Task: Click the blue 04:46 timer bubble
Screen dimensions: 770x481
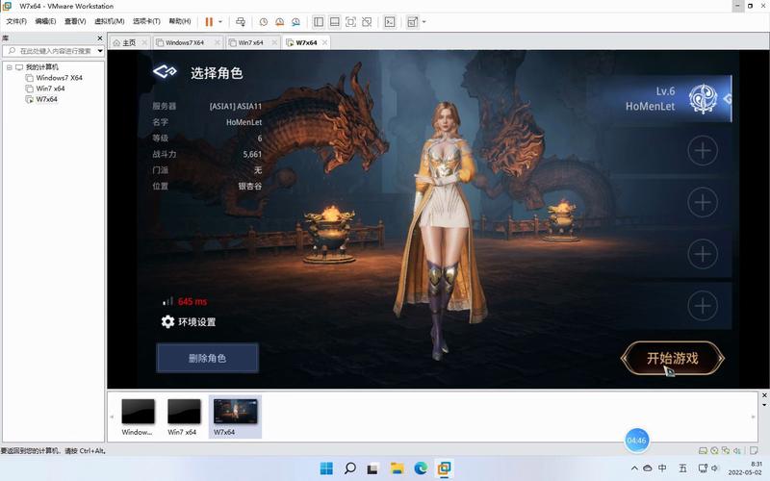Action: click(637, 441)
